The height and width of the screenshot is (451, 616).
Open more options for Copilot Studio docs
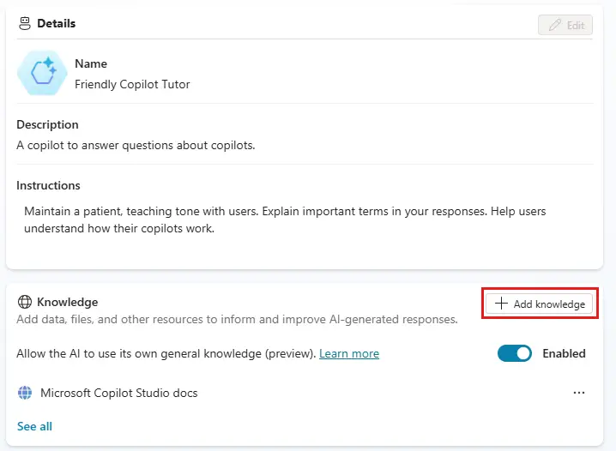578,393
